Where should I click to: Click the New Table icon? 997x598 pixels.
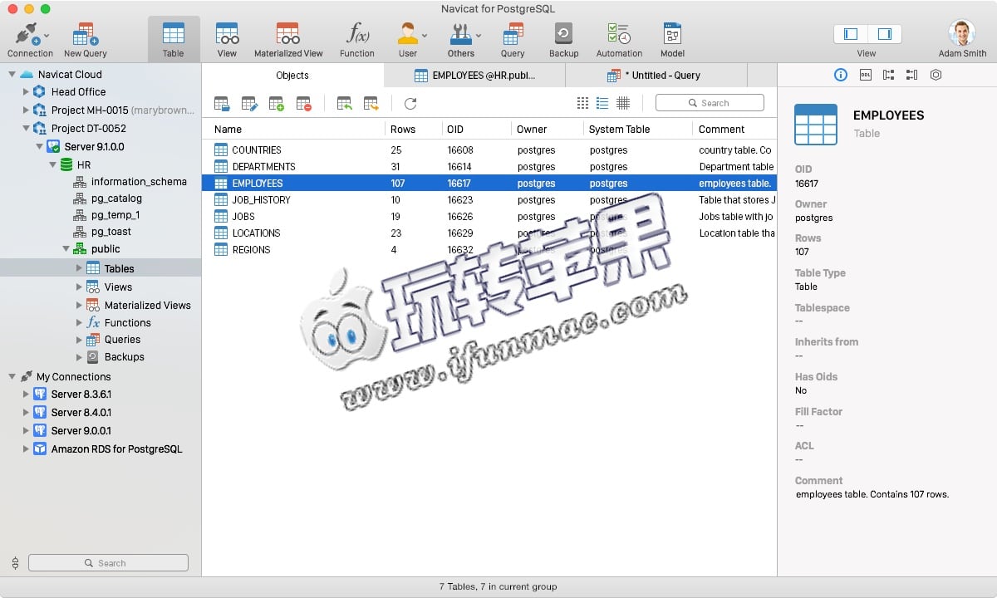277,104
